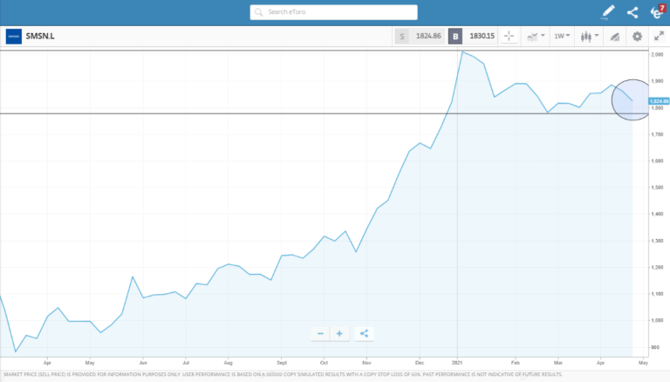Share chart using bottom share button
Viewport: 670px width, 382px height.
tap(364, 333)
